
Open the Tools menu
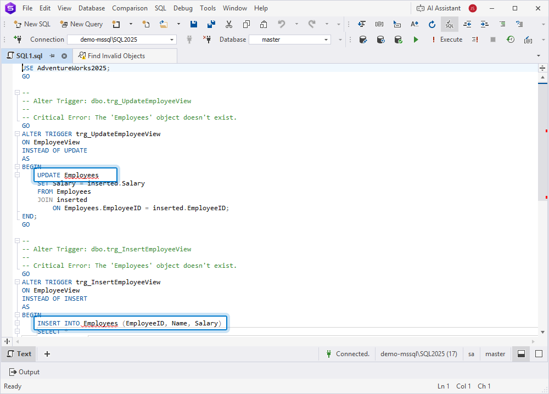click(x=208, y=8)
